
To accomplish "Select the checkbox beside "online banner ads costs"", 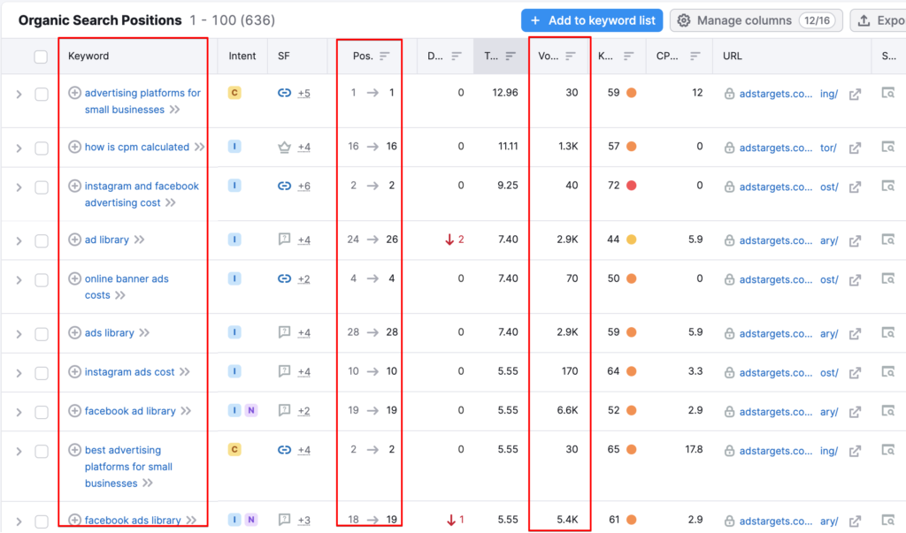I will pos(39,278).
